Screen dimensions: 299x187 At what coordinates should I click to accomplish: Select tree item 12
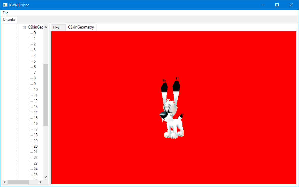click(36, 101)
